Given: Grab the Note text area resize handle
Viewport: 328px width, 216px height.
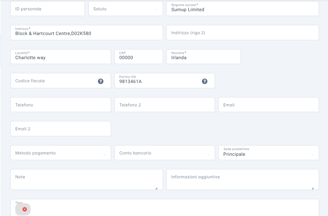Looking at the screenshot, I should pos(157,188).
